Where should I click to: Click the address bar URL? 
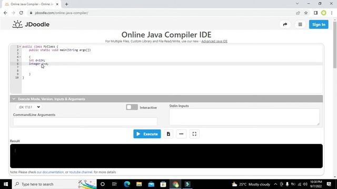(x=62, y=13)
